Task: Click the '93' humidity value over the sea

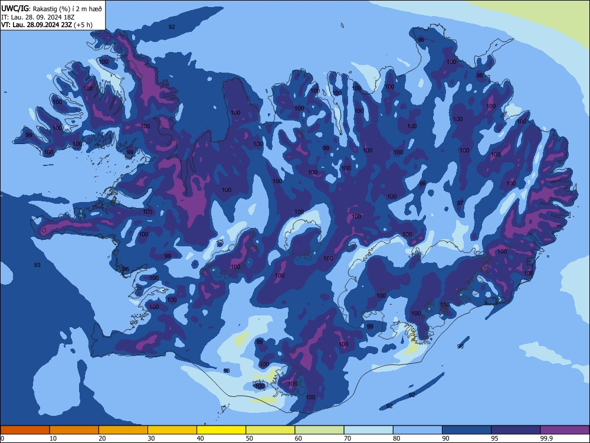Action: (37, 265)
